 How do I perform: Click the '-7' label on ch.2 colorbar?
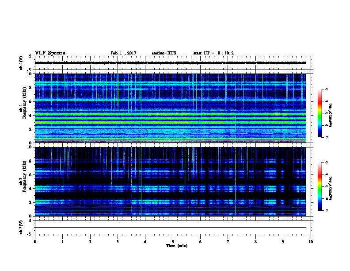pos(326,211)
